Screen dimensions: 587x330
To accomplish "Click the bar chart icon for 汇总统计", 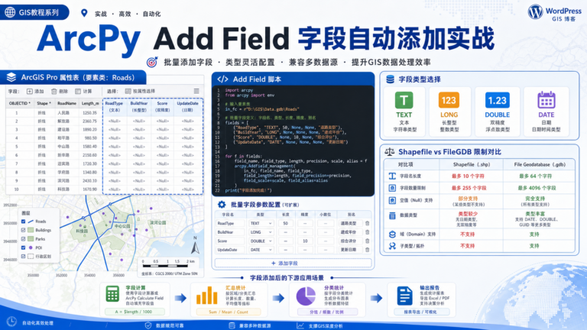I will 206,296.
